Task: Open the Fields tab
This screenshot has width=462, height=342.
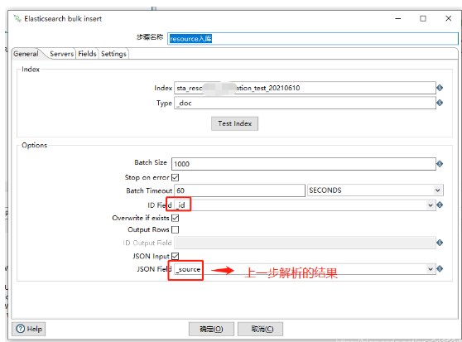Action: (x=87, y=54)
